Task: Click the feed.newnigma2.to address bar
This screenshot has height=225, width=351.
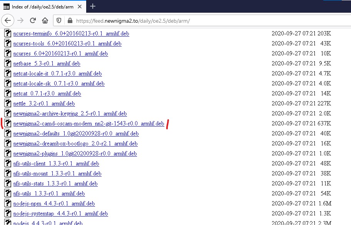Action: click(201, 21)
